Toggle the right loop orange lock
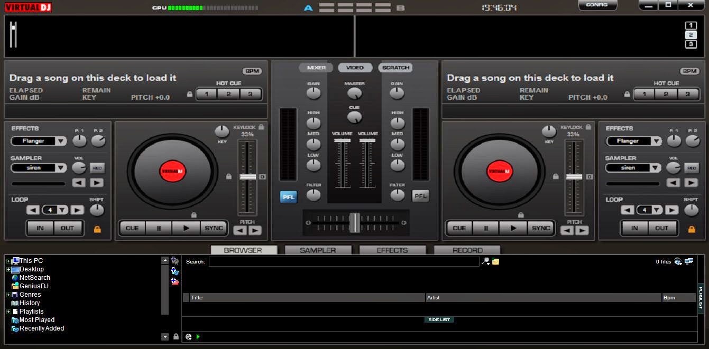Screen dimensions: 709x349 pos(692,229)
